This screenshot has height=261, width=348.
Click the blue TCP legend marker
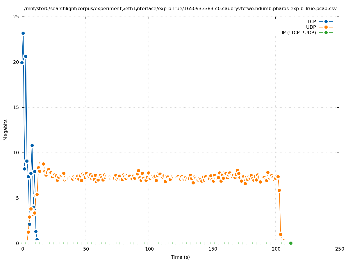click(x=326, y=21)
